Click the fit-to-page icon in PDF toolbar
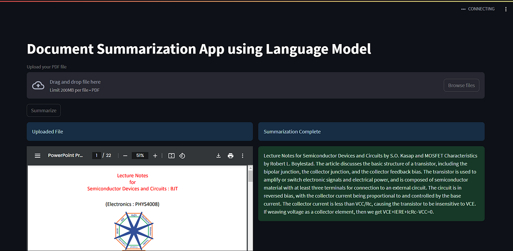 click(x=171, y=156)
